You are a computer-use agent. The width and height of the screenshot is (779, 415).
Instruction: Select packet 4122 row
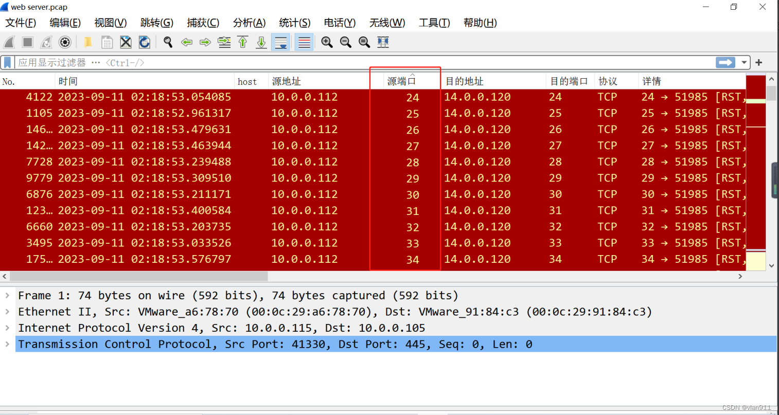coord(373,97)
